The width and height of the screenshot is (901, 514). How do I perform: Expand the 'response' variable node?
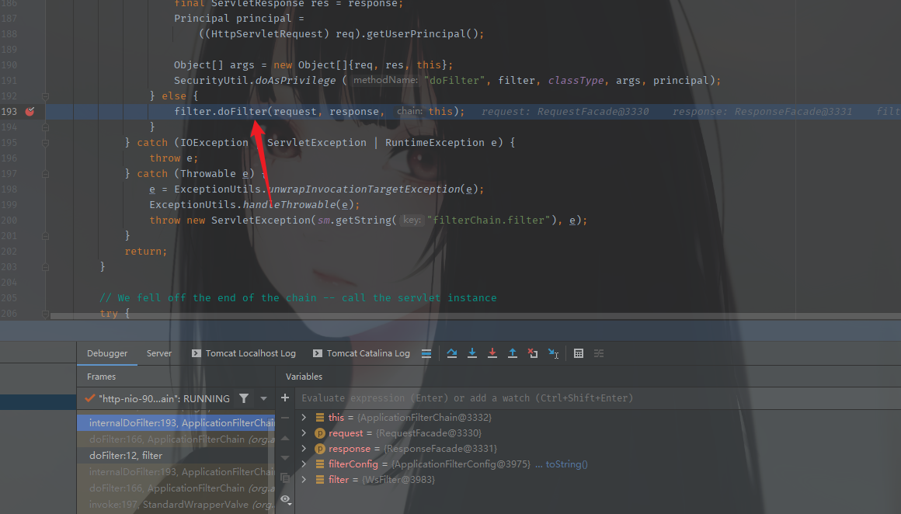click(x=304, y=449)
